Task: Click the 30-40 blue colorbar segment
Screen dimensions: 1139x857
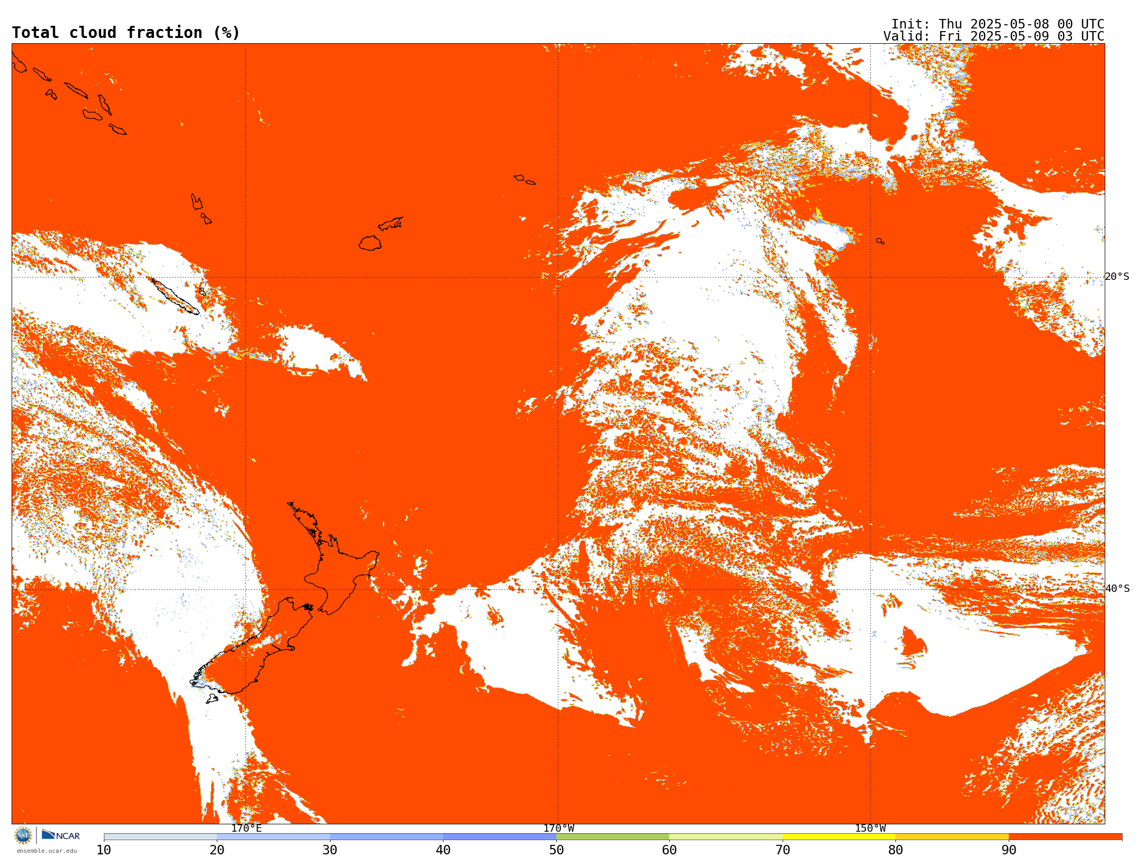Action: [x=387, y=837]
